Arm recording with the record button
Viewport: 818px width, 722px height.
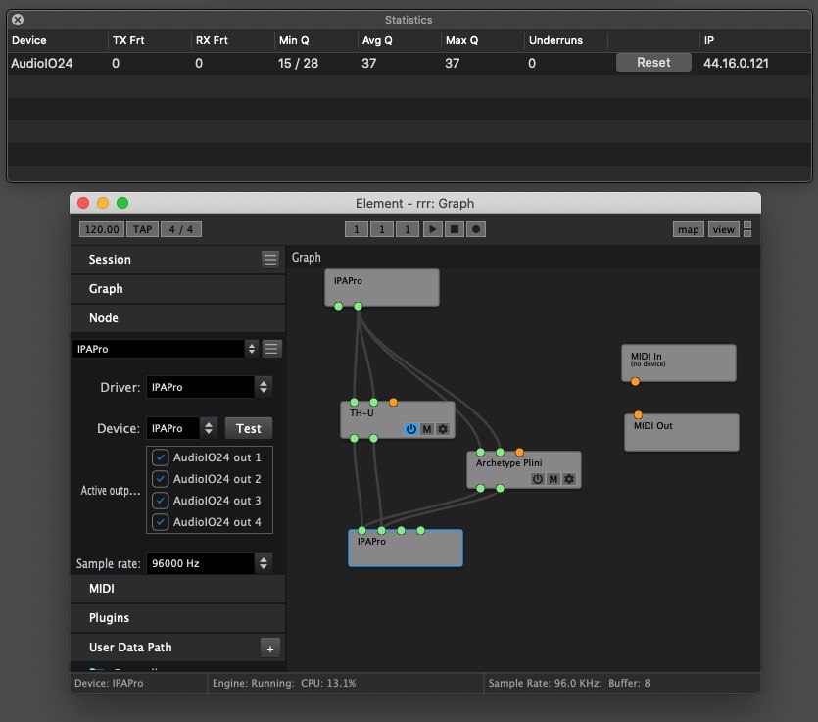476,229
